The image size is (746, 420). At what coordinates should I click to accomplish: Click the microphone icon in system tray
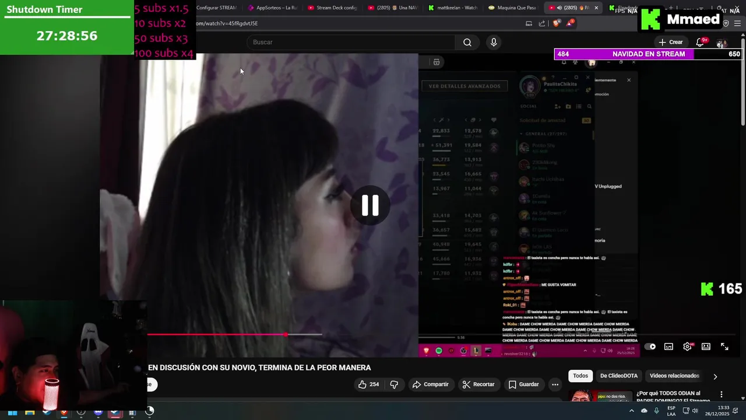(656, 411)
